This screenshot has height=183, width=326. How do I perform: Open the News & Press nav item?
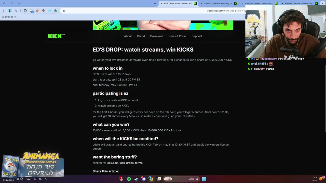pyautogui.click(x=177, y=36)
